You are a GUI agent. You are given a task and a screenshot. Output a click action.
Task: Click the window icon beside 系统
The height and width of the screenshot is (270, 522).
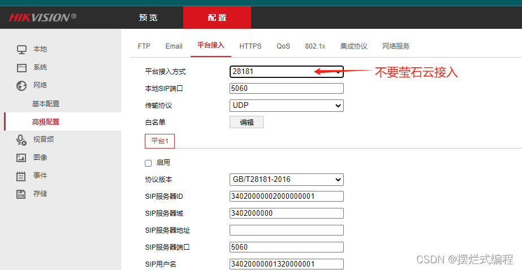[21, 68]
